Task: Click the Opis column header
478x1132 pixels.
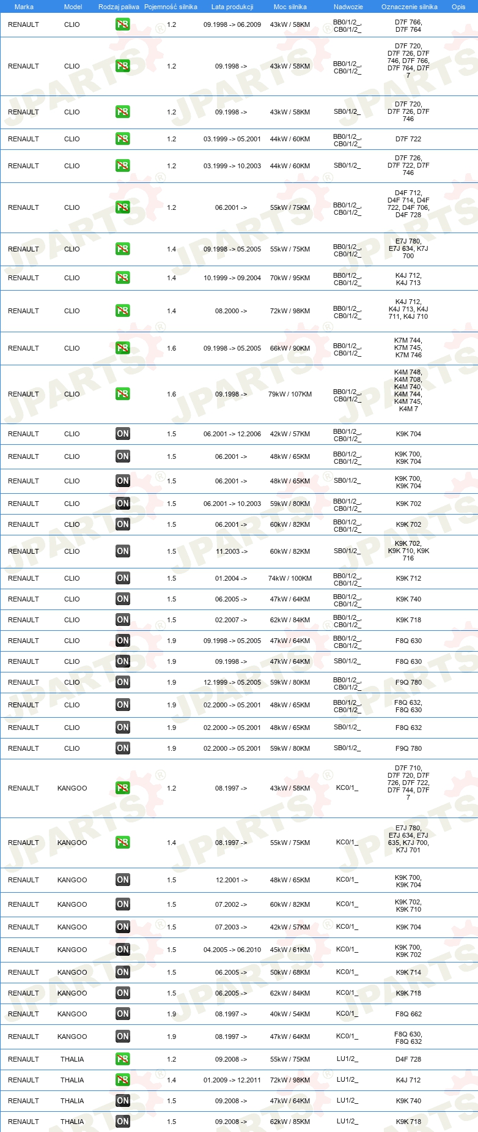Action: [458, 7]
